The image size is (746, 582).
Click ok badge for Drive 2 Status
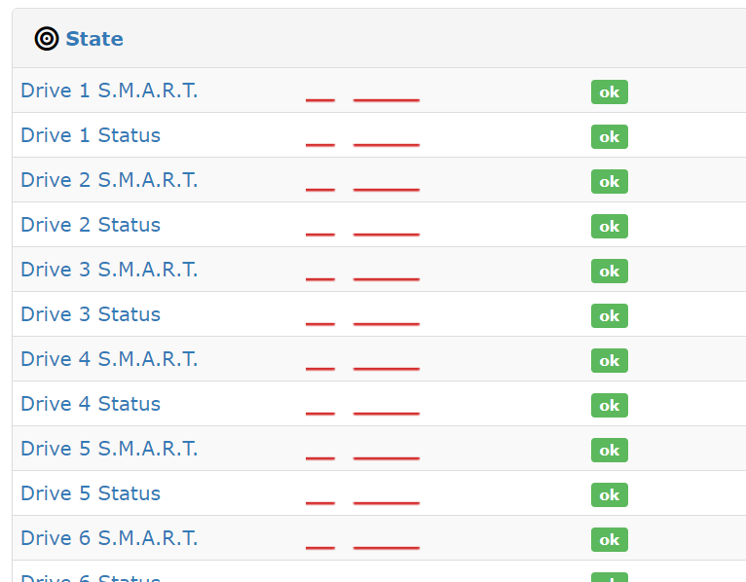(610, 226)
